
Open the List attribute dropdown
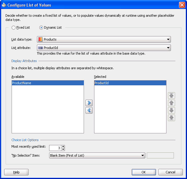click(x=104, y=48)
